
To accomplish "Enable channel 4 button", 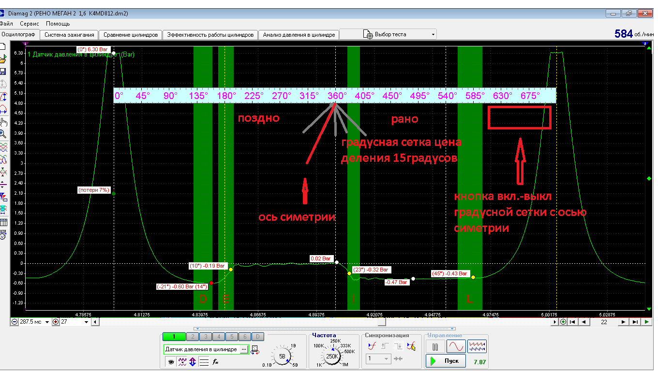I will point(219,337).
